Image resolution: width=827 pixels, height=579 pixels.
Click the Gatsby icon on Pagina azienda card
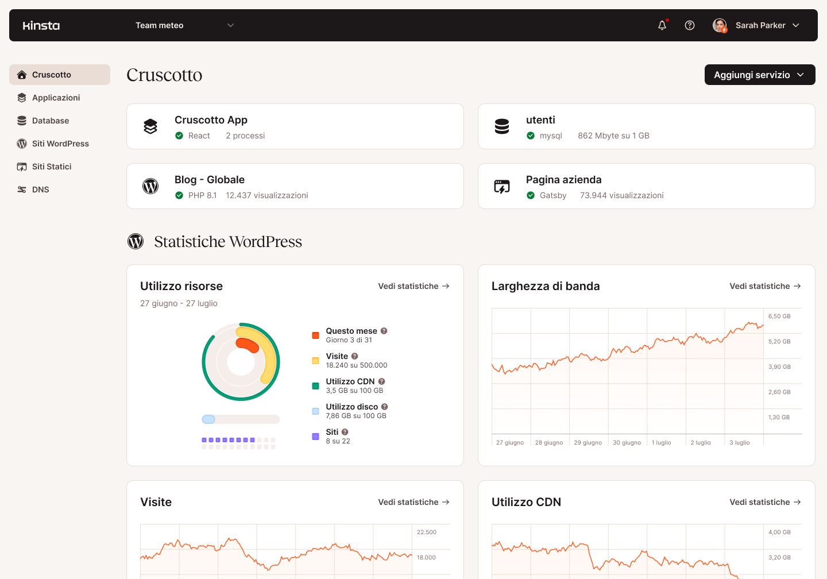[502, 186]
